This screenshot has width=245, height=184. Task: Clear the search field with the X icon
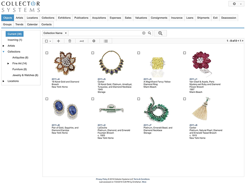tap(144, 33)
